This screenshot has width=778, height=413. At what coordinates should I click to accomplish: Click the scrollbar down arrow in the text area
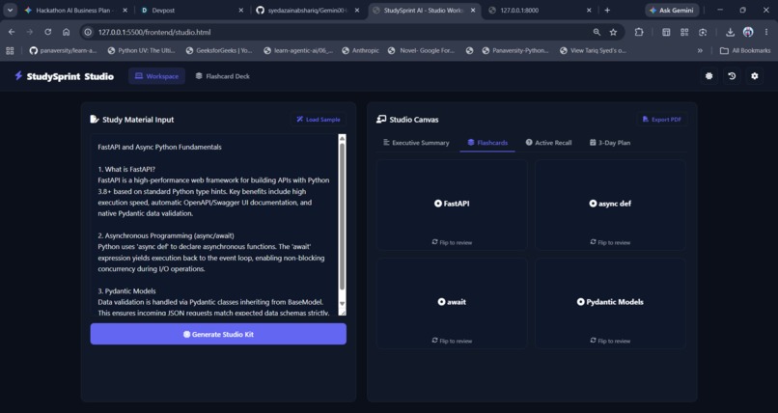(x=342, y=303)
